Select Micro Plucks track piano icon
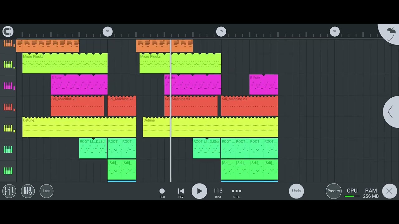This screenshot has width=399, height=224. tap(8, 64)
